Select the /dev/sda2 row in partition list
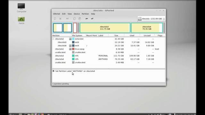The image size is (205, 115). 109,39
